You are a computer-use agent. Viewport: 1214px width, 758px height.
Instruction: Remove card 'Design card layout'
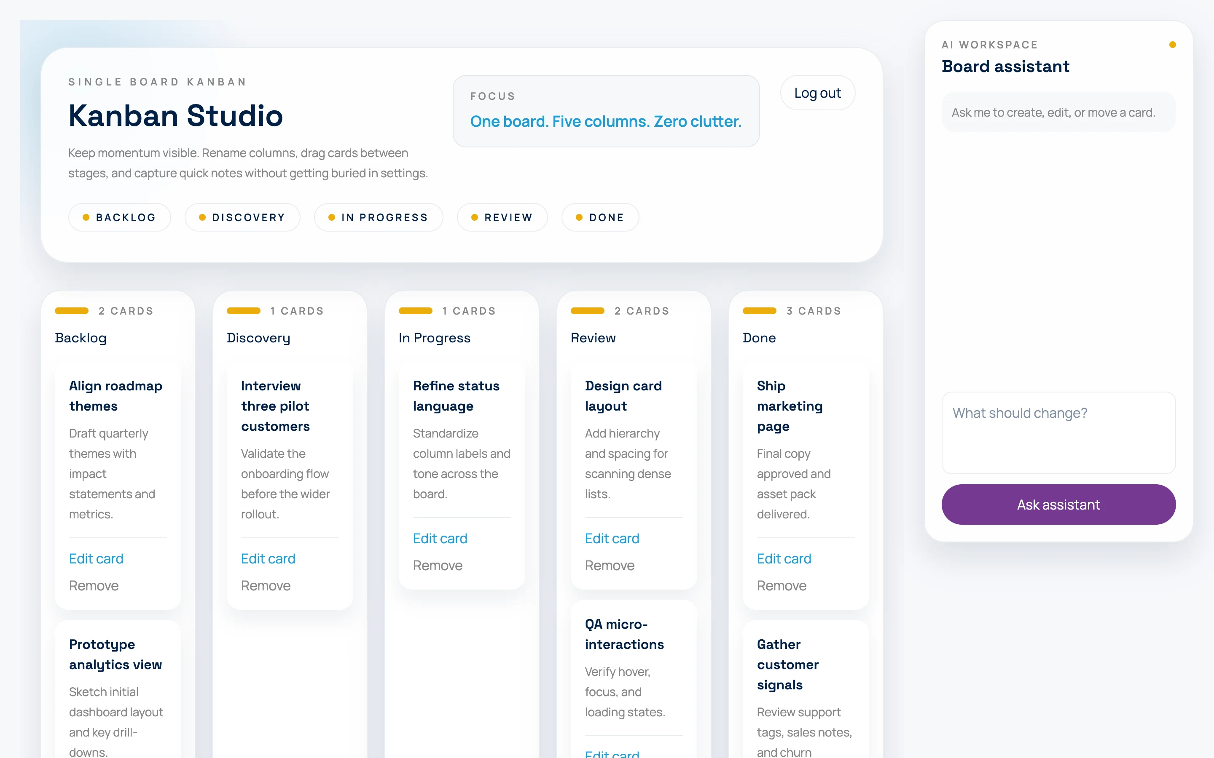pos(610,566)
